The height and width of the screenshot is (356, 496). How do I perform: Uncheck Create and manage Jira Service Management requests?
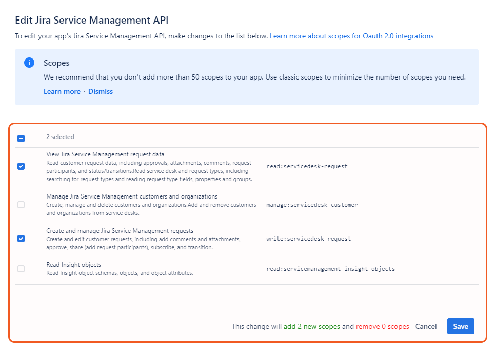(x=21, y=239)
